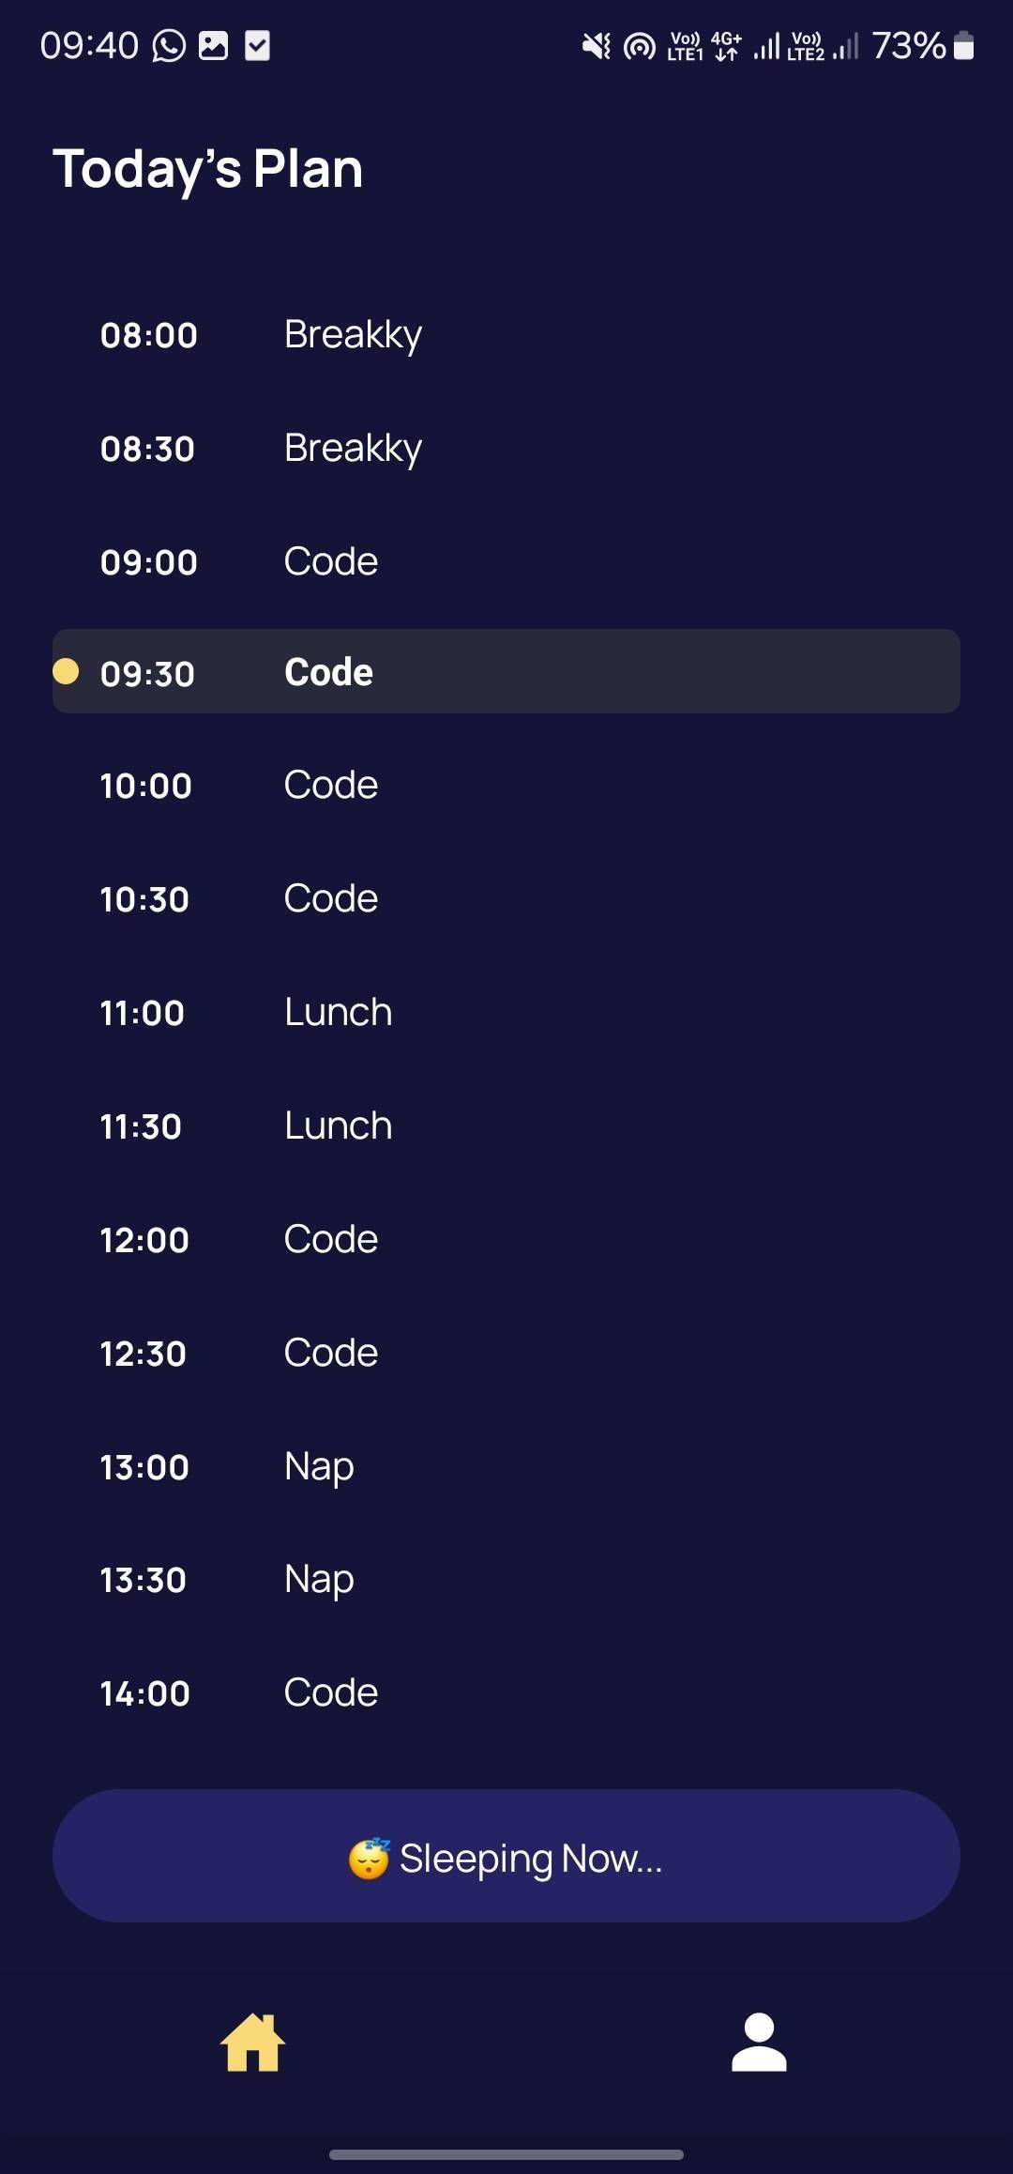The width and height of the screenshot is (1013, 2174).
Task: Select the highlighted 09:30 Code entry
Action: point(506,672)
